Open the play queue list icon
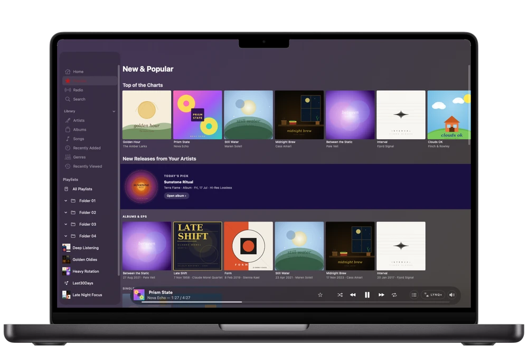The width and height of the screenshot is (528, 347). pos(414,295)
